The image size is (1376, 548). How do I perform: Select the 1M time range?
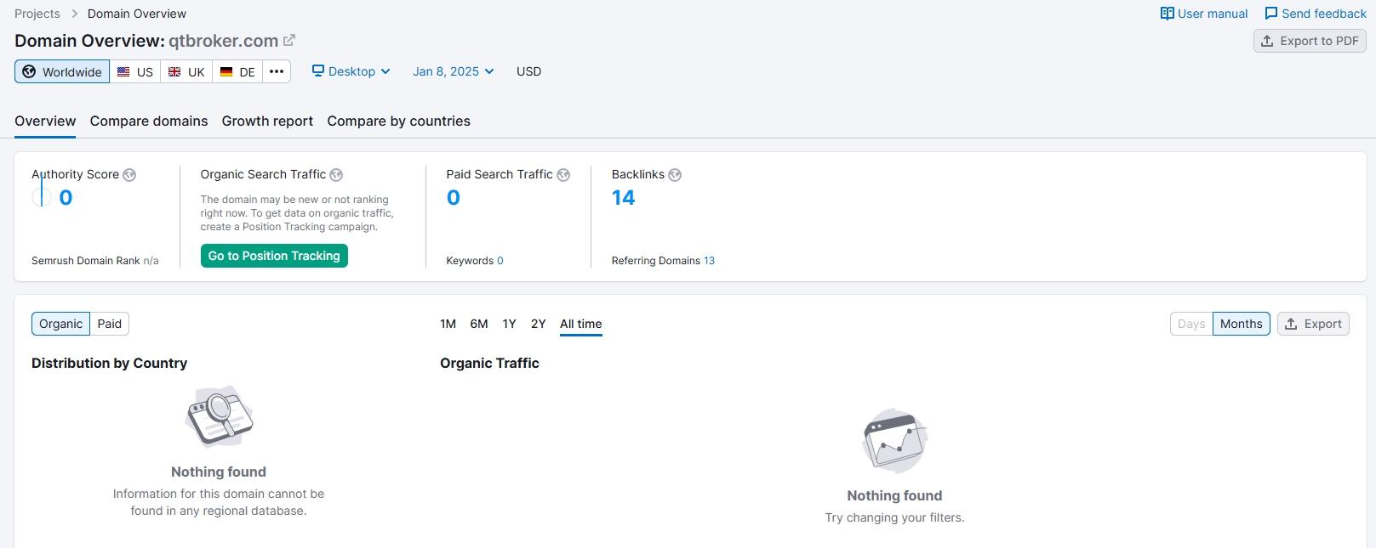point(448,324)
